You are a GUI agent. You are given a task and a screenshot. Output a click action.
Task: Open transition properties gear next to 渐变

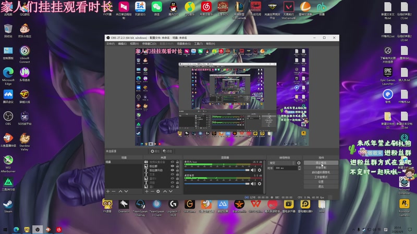coord(299,163)
